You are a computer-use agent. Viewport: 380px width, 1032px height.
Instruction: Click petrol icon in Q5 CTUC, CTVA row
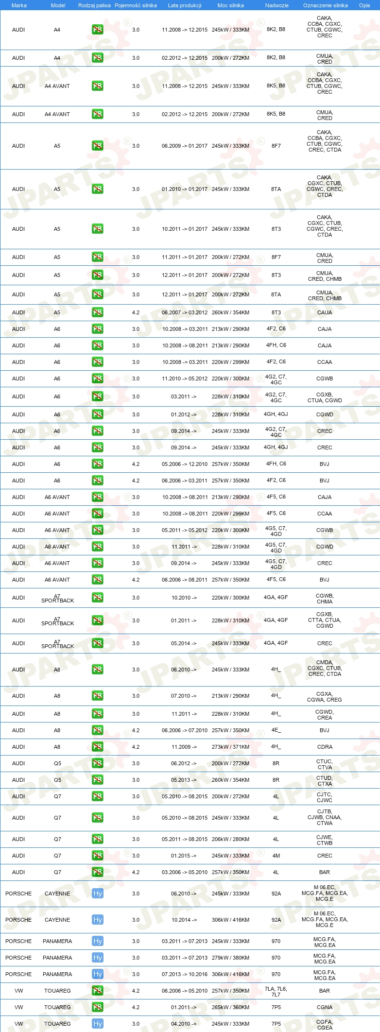click(x=97, y=763)
